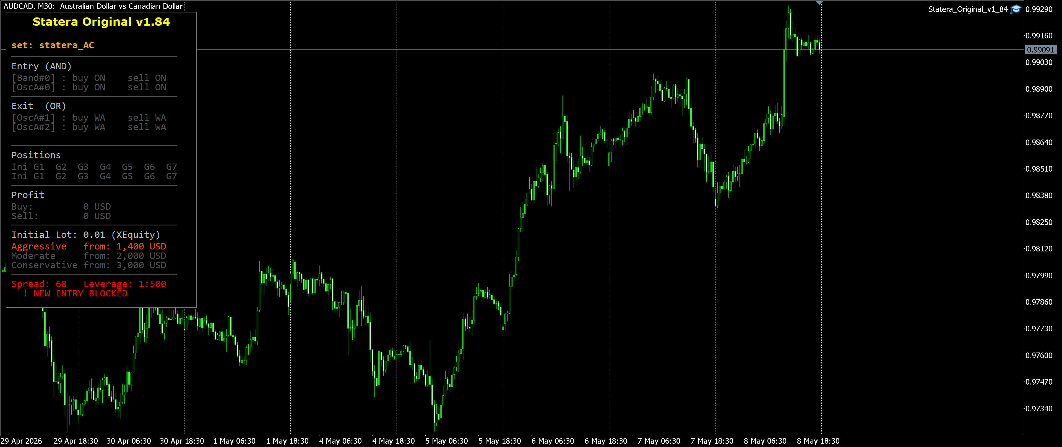Click the 'Sell:' profit row label
This screenshot has width=1062, height=447.
coord(25,216)
